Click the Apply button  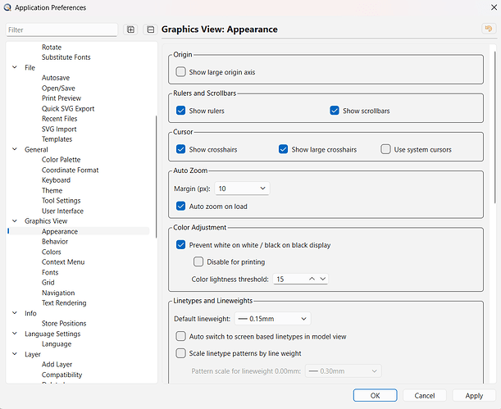474,396
